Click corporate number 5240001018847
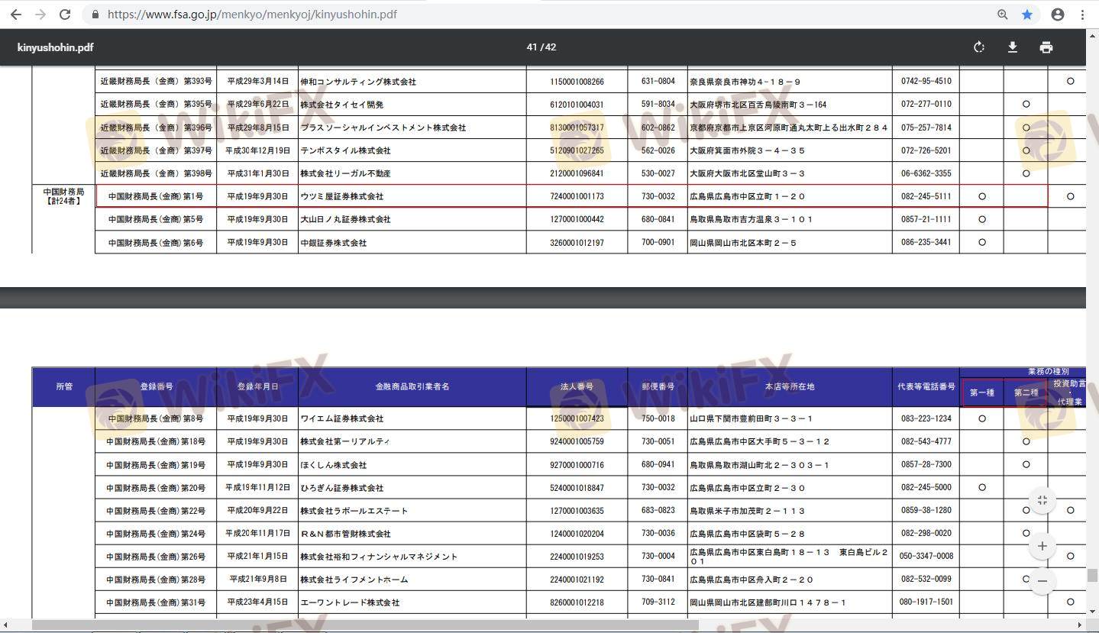The height and width of the screenshot is (633, 1099). [577, 488]
